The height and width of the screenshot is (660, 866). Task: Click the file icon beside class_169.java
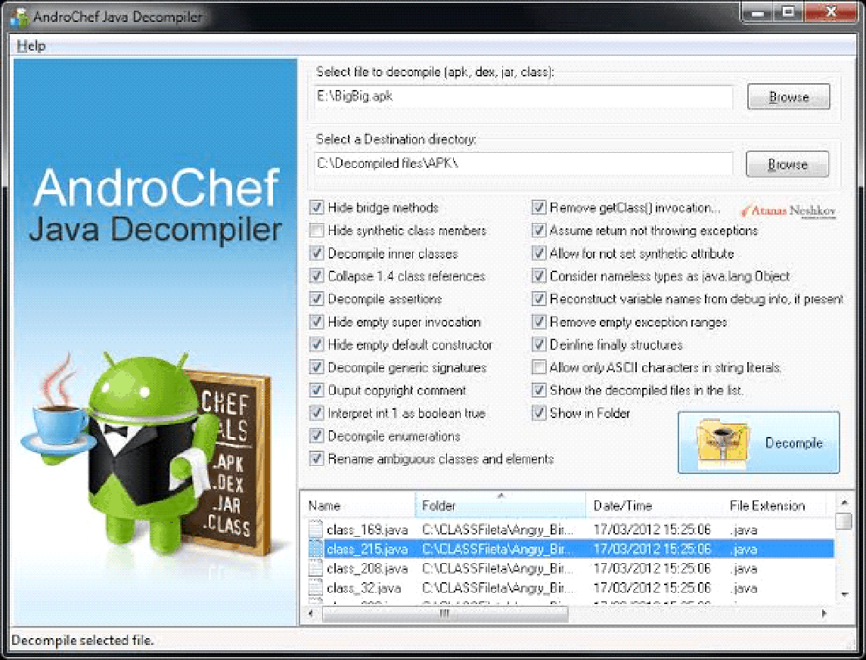pos(315,530)
